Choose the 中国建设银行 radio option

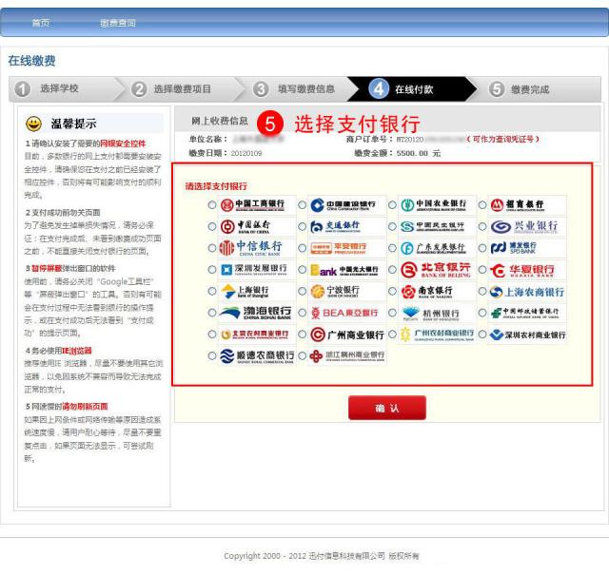[x=303, y=205]
